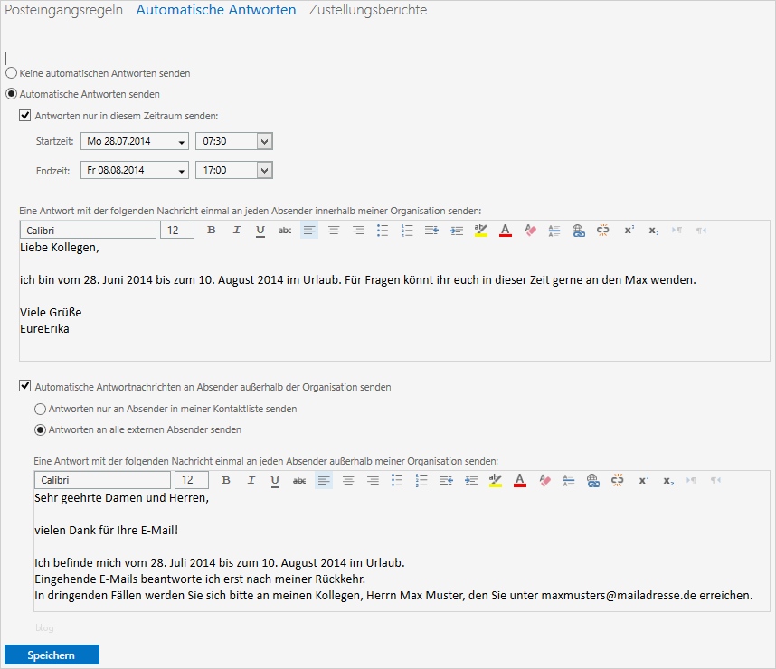
Task: Click the line 'EureErika' in internal reply
Action: 44,328
